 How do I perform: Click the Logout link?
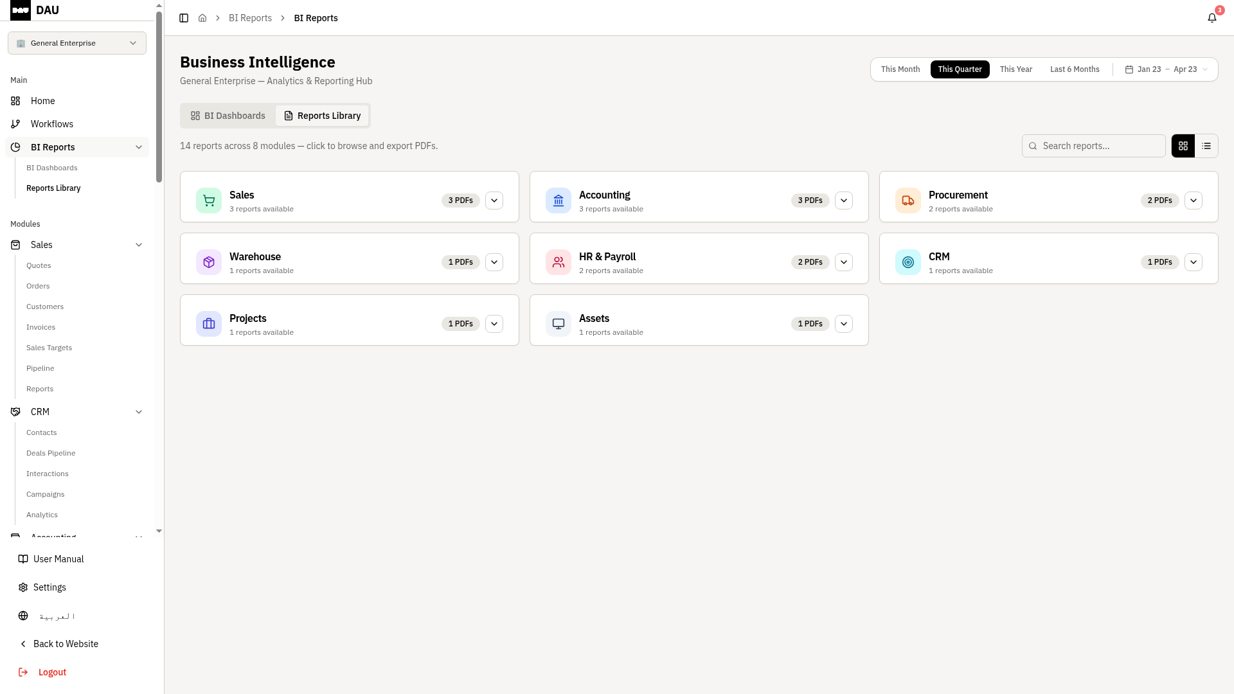point(51,672)
